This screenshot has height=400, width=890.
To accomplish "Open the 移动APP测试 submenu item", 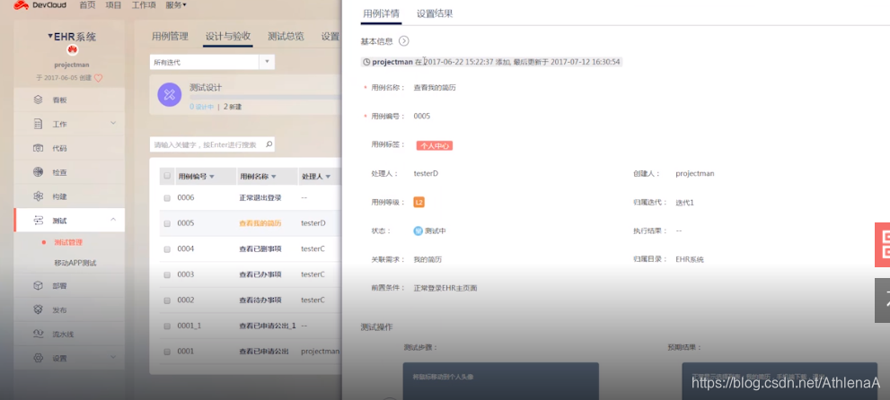I will pyautogui.click(x=75, y=264).
